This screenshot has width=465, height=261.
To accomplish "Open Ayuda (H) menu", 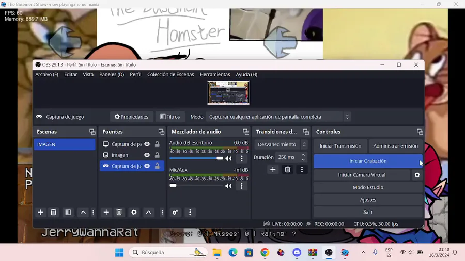I will [x=247, y=75].
